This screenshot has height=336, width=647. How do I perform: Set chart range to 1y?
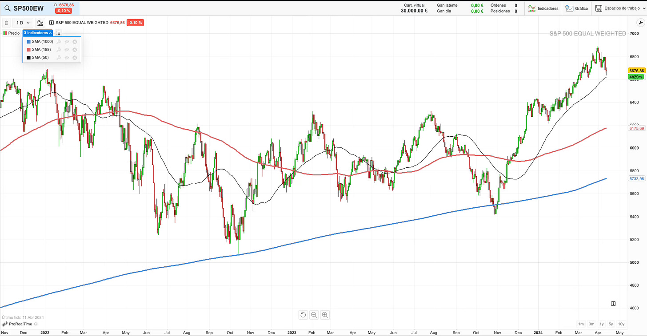click(x=602, y=324)
